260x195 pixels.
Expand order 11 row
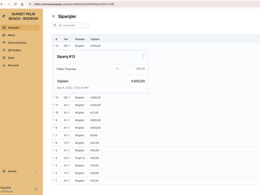tap(53, 105)
